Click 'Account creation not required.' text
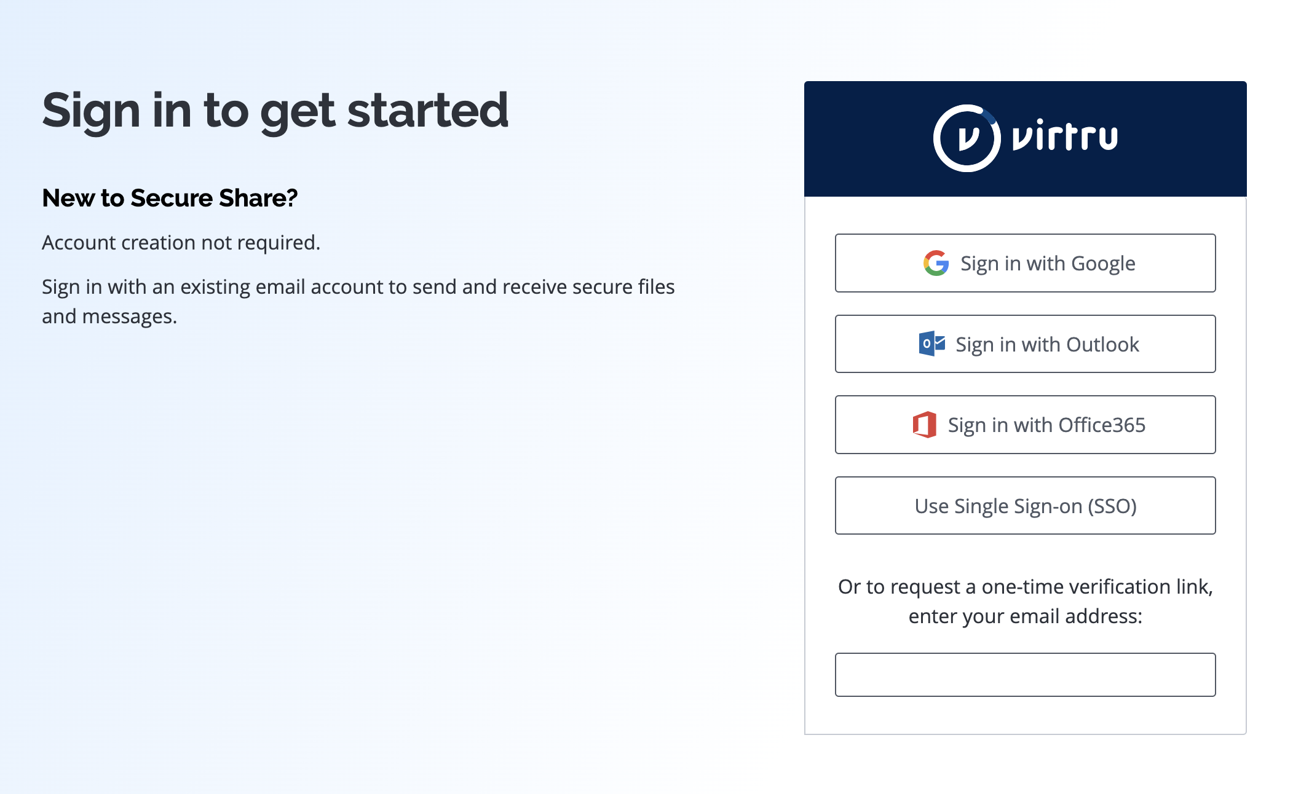Image resolution: width=1301 pixels, height=794 pixels. pos(181,243)
